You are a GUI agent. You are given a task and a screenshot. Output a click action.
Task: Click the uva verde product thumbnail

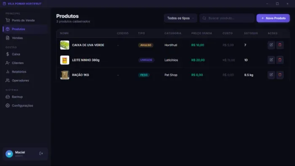(x=64, y=45)
